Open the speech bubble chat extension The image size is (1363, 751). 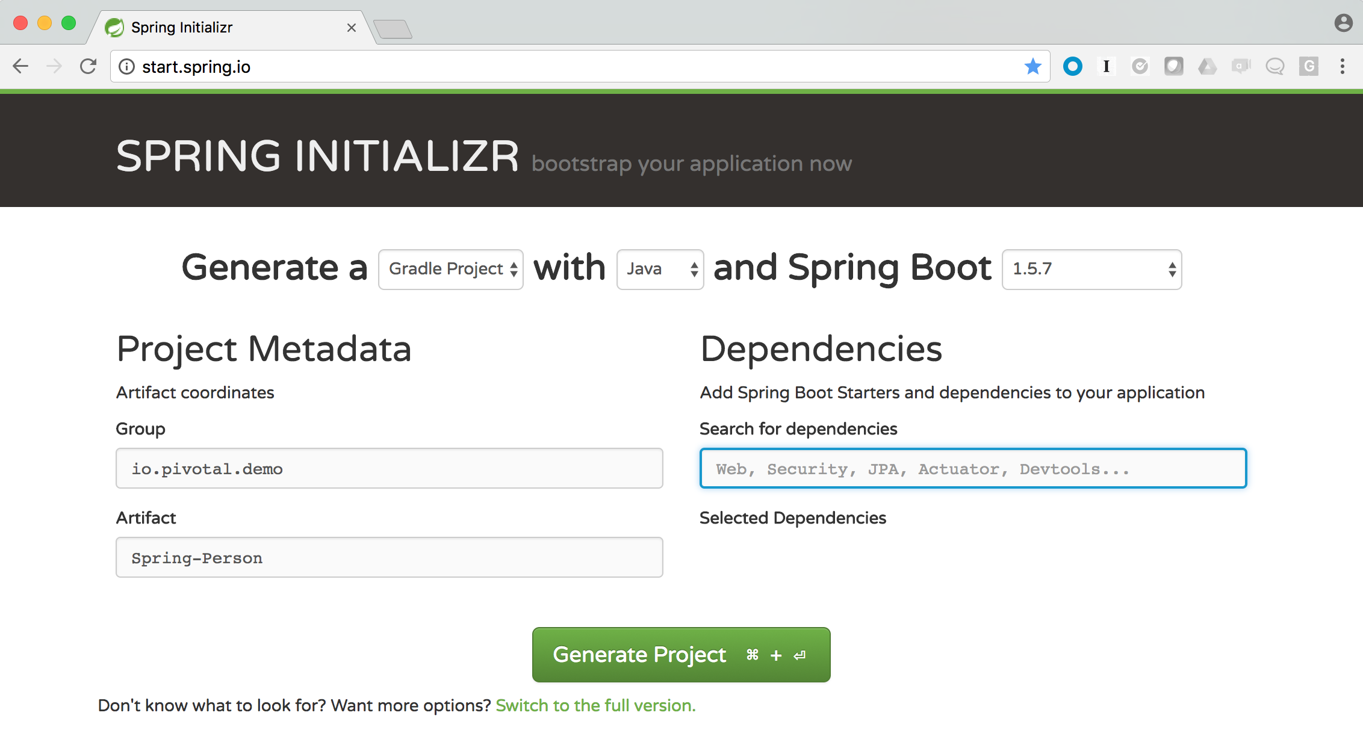click(x=1275, y=66)
